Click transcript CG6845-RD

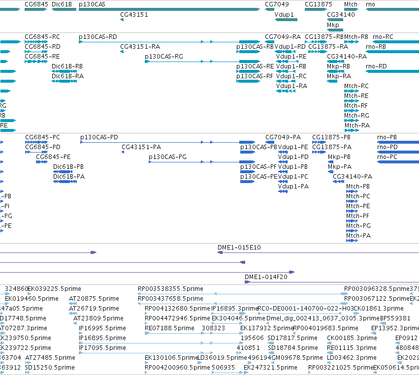point(42,46)
